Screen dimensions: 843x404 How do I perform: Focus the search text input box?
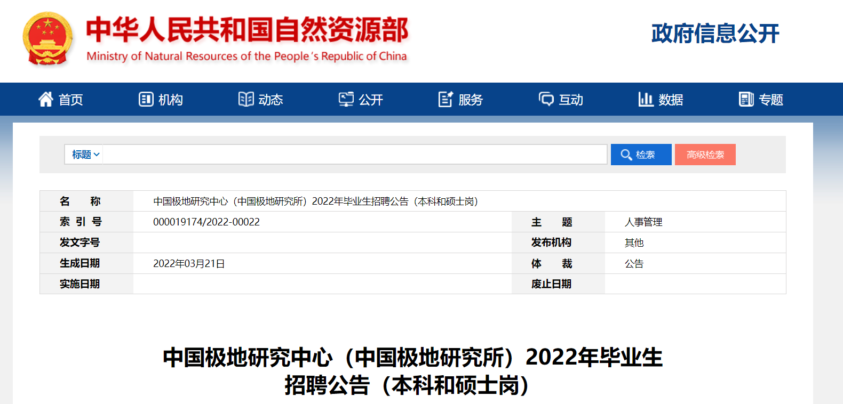(x=355, y=155)
